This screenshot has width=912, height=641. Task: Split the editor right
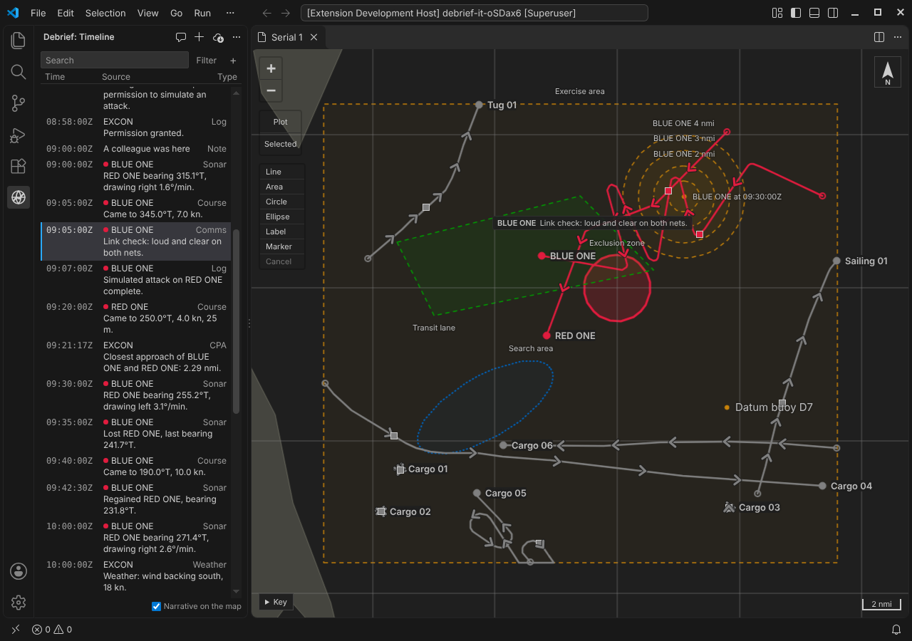tap(879, 37)
